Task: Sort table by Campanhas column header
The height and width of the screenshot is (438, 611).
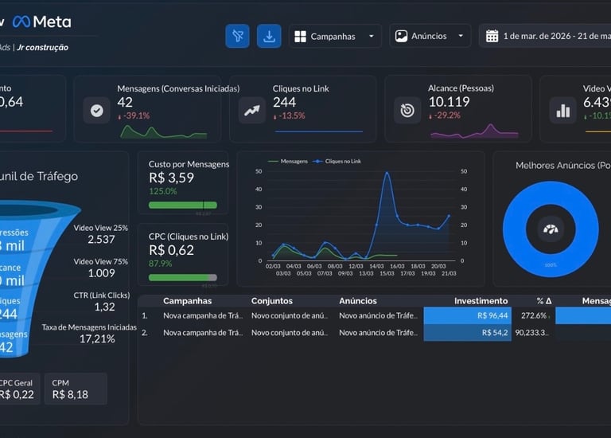Action: coord(188,301)
